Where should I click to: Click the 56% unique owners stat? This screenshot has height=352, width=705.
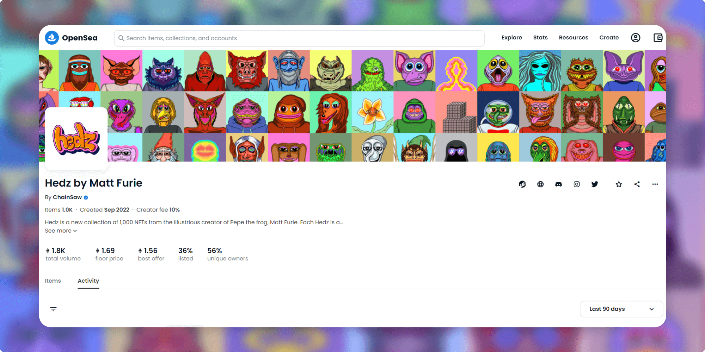tap(227, 254)
